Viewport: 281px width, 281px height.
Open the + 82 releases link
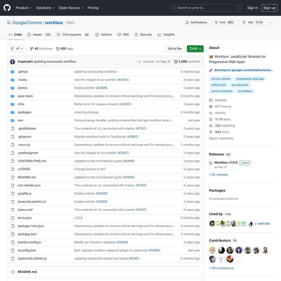[x=218, y=175]
